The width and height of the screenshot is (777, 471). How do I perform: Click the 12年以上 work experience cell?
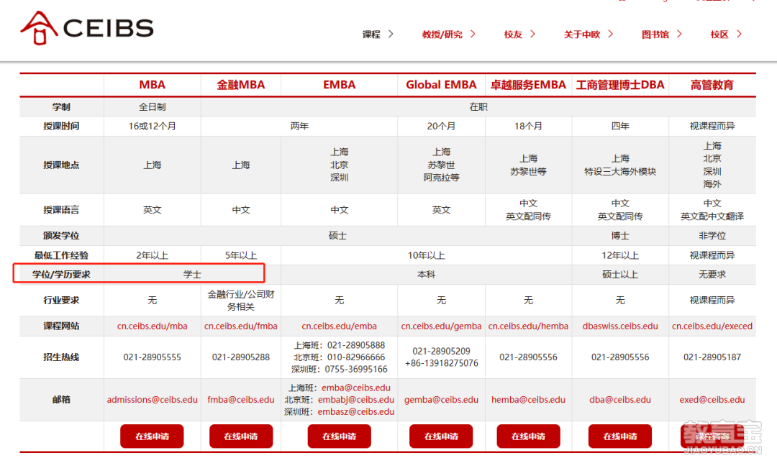620,255
